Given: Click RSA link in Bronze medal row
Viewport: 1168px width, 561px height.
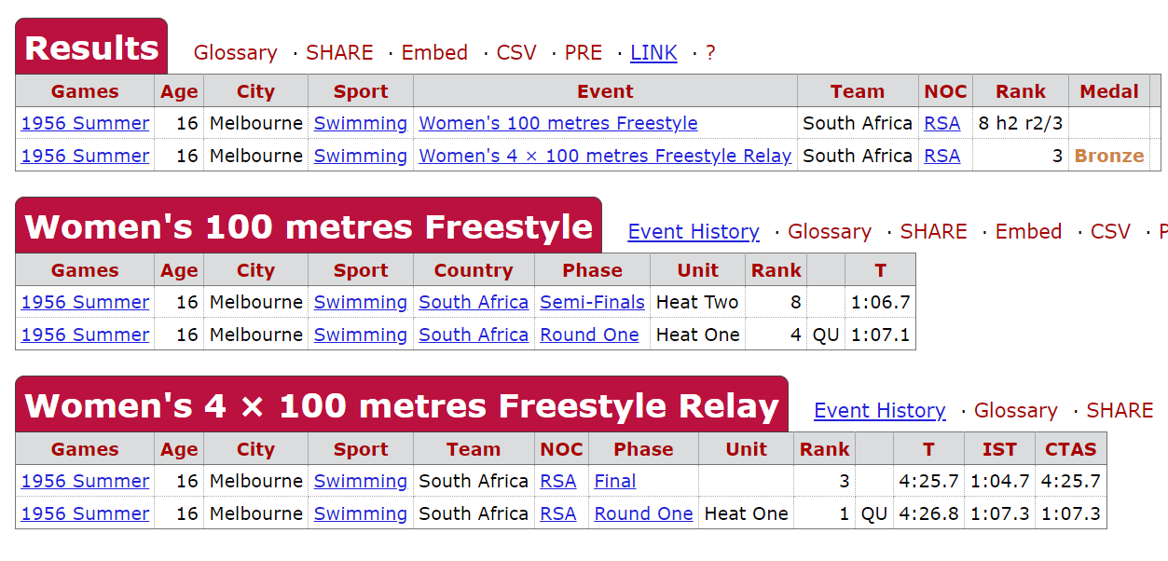Looking at the screenshot, I should click(x=941, y=156).
